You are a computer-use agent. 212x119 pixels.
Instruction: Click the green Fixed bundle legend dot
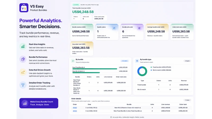tap(151, 67)
